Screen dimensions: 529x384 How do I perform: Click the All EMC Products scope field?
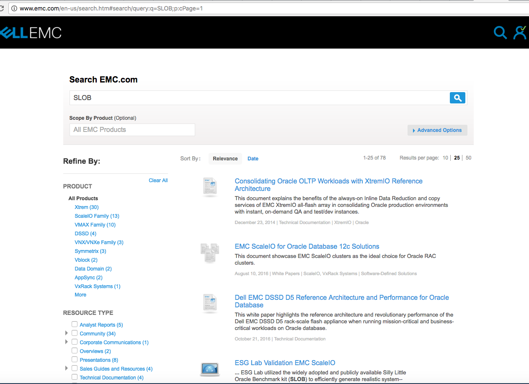click(x=132, y=130)
